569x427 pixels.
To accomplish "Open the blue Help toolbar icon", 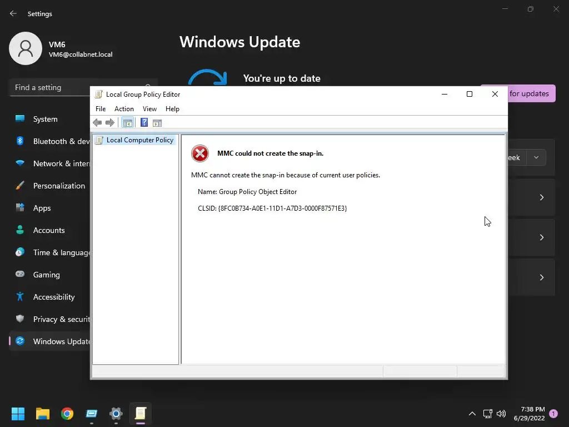I will tap(144, 123).
